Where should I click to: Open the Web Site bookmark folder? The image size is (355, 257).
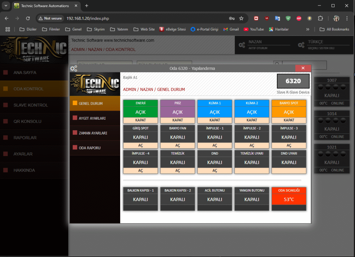[x=144, y=29]
